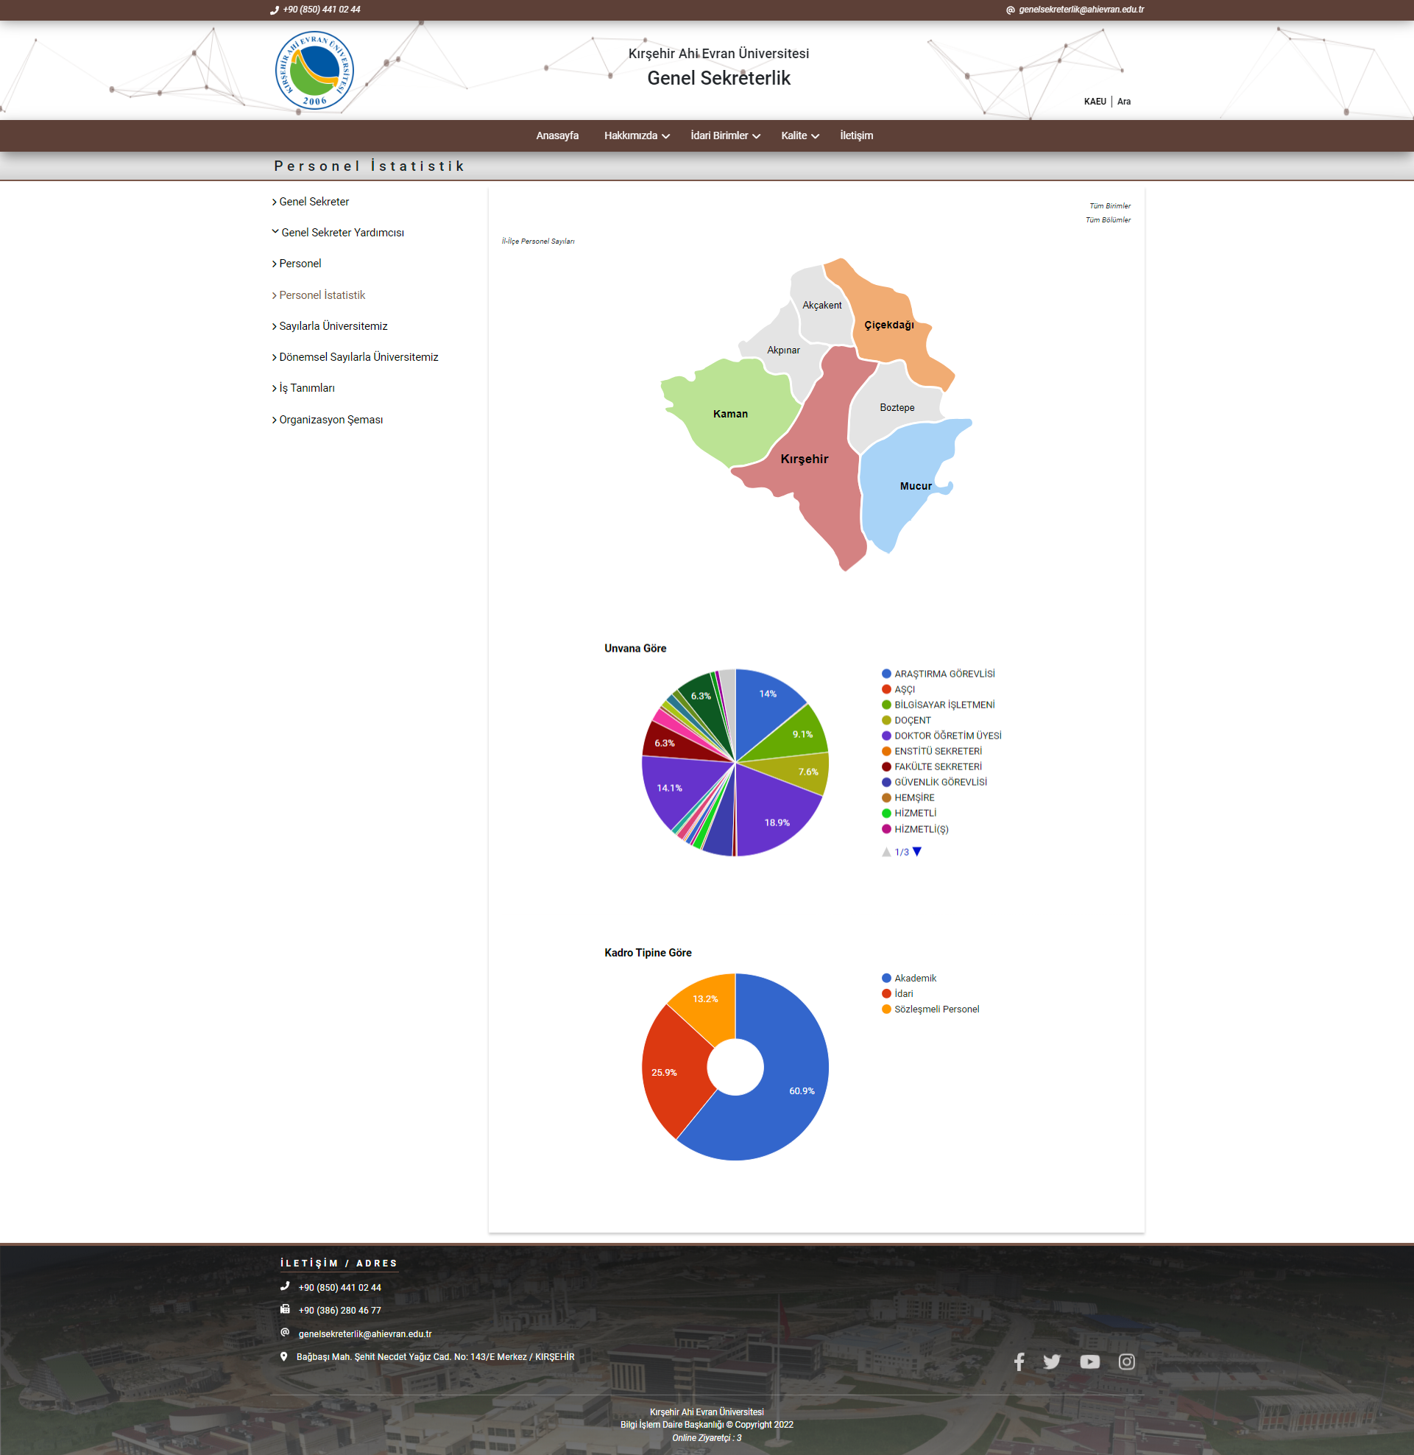Select Personel İstatistik sidebar entry
The image size is (1414, 1455).
[x=319, y=295]
